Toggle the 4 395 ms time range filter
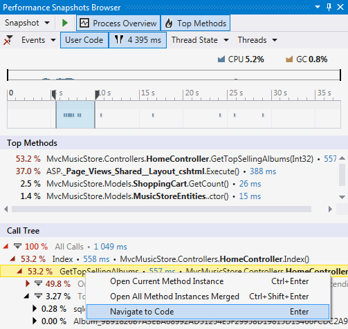This screenshot has width=348, height=329. [138, 40]
